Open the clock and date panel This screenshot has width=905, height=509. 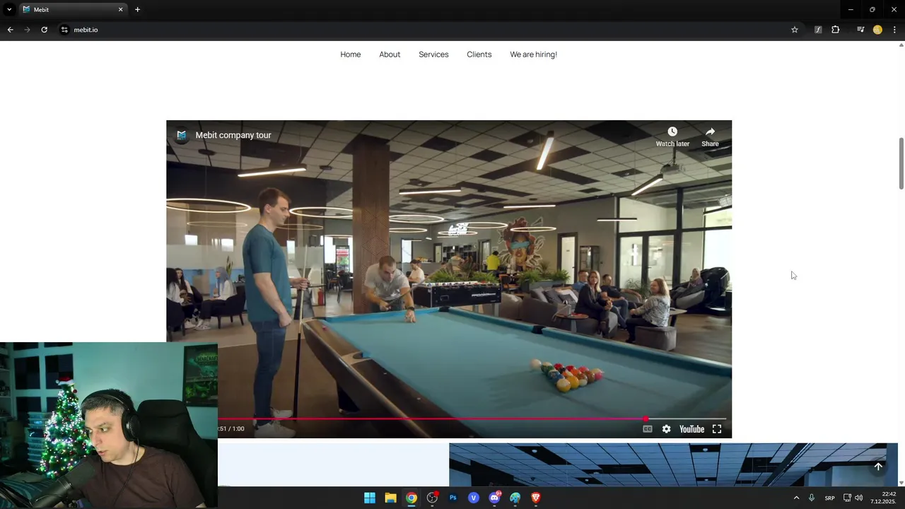click(884, 498)
